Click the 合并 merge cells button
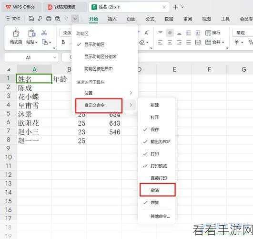 (213, 42)
